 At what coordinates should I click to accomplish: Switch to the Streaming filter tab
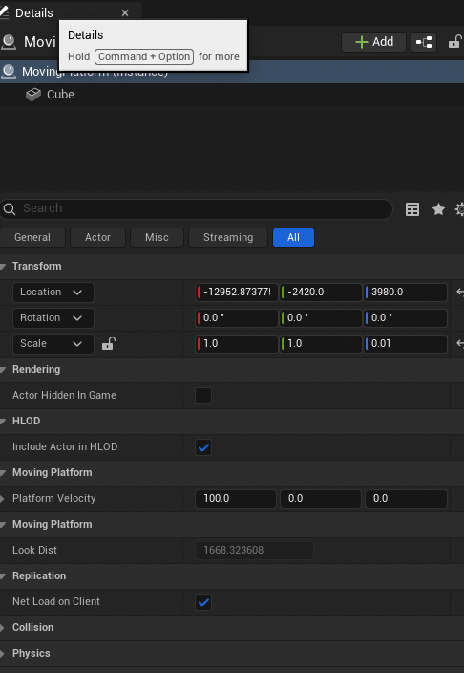pos(228,237)
